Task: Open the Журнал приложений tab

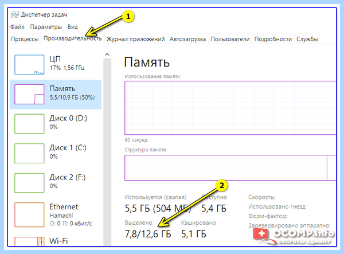Action: click(x=135, y=39)
